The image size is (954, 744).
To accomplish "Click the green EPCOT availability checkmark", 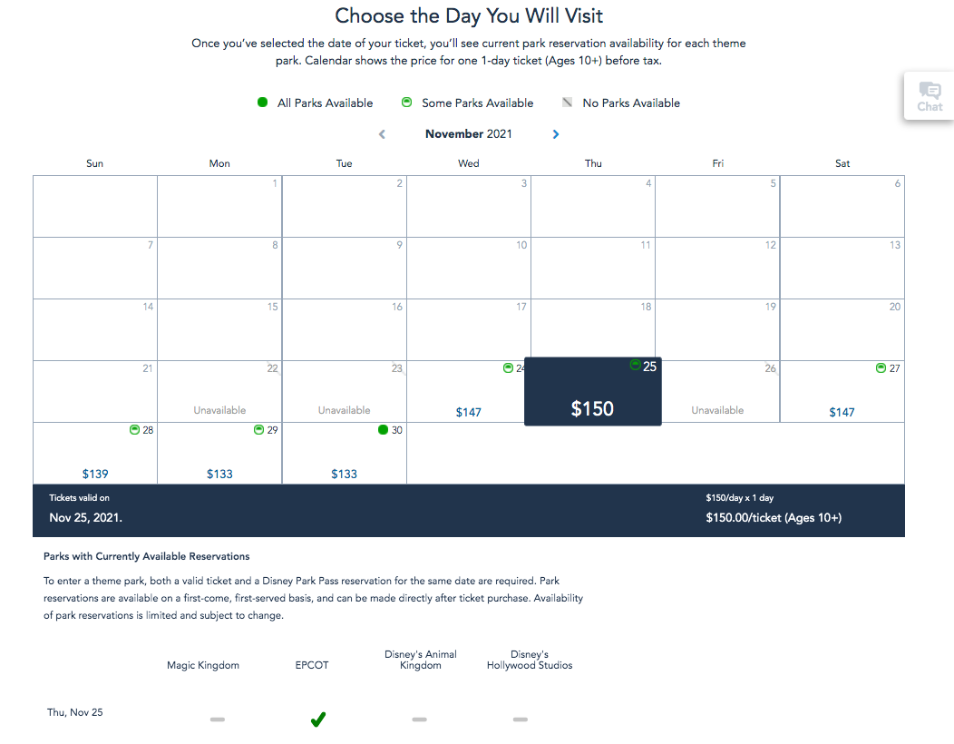I will pyautogui.click(x=318, y=720).
